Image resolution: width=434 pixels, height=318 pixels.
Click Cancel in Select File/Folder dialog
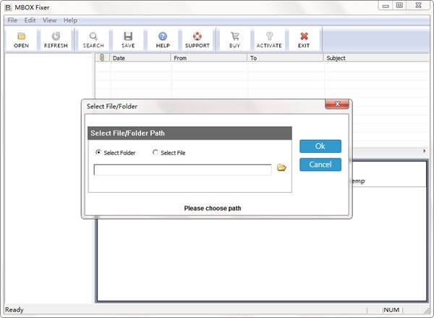tap(320, 164)
